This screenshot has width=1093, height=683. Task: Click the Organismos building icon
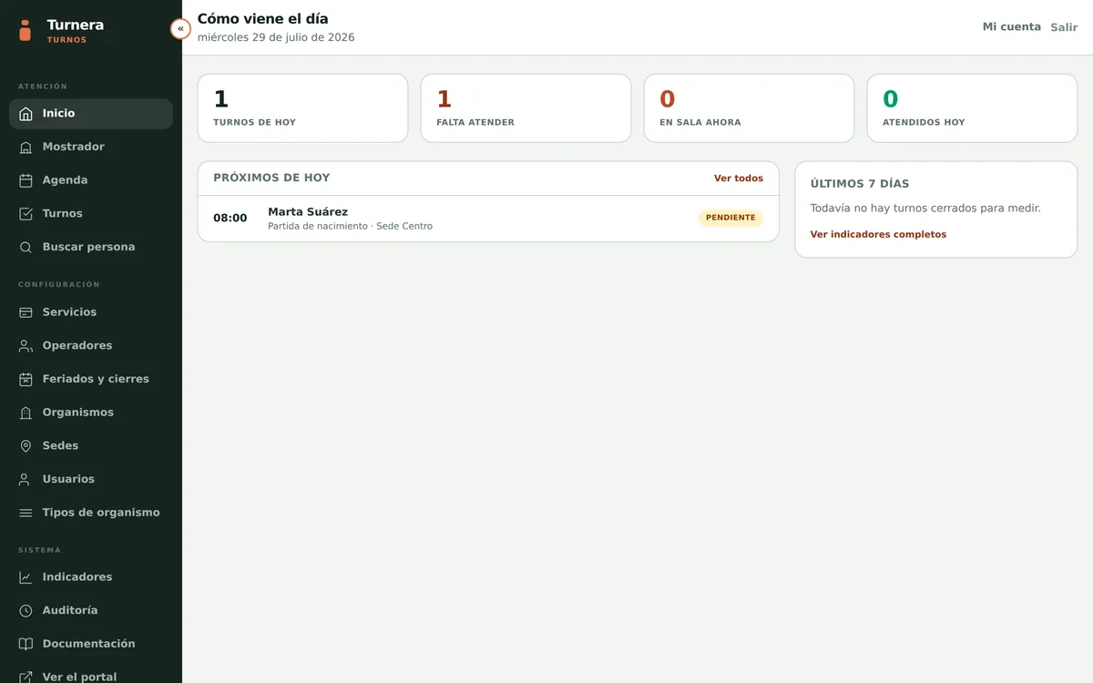(x=26, y=413)
